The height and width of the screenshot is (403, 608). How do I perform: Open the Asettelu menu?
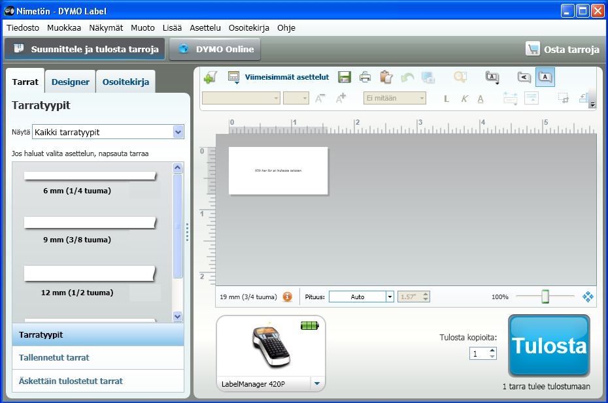205,28
